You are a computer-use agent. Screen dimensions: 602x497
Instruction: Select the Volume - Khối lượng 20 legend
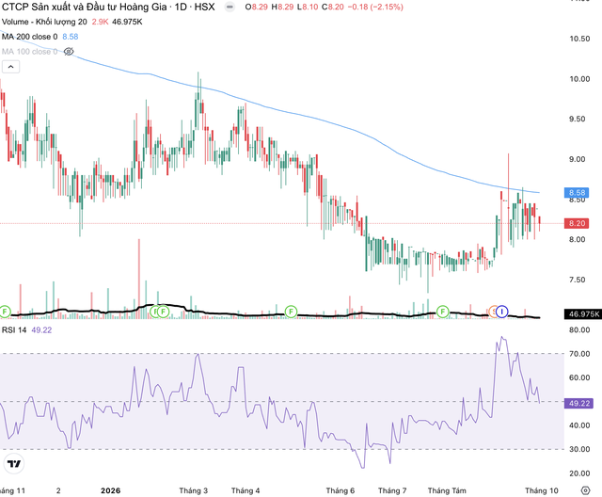click(x=44, y=22)
